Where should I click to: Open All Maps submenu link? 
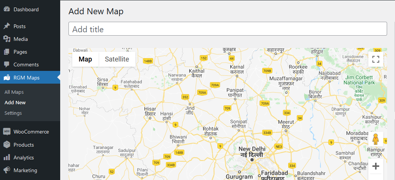point(14,92)
